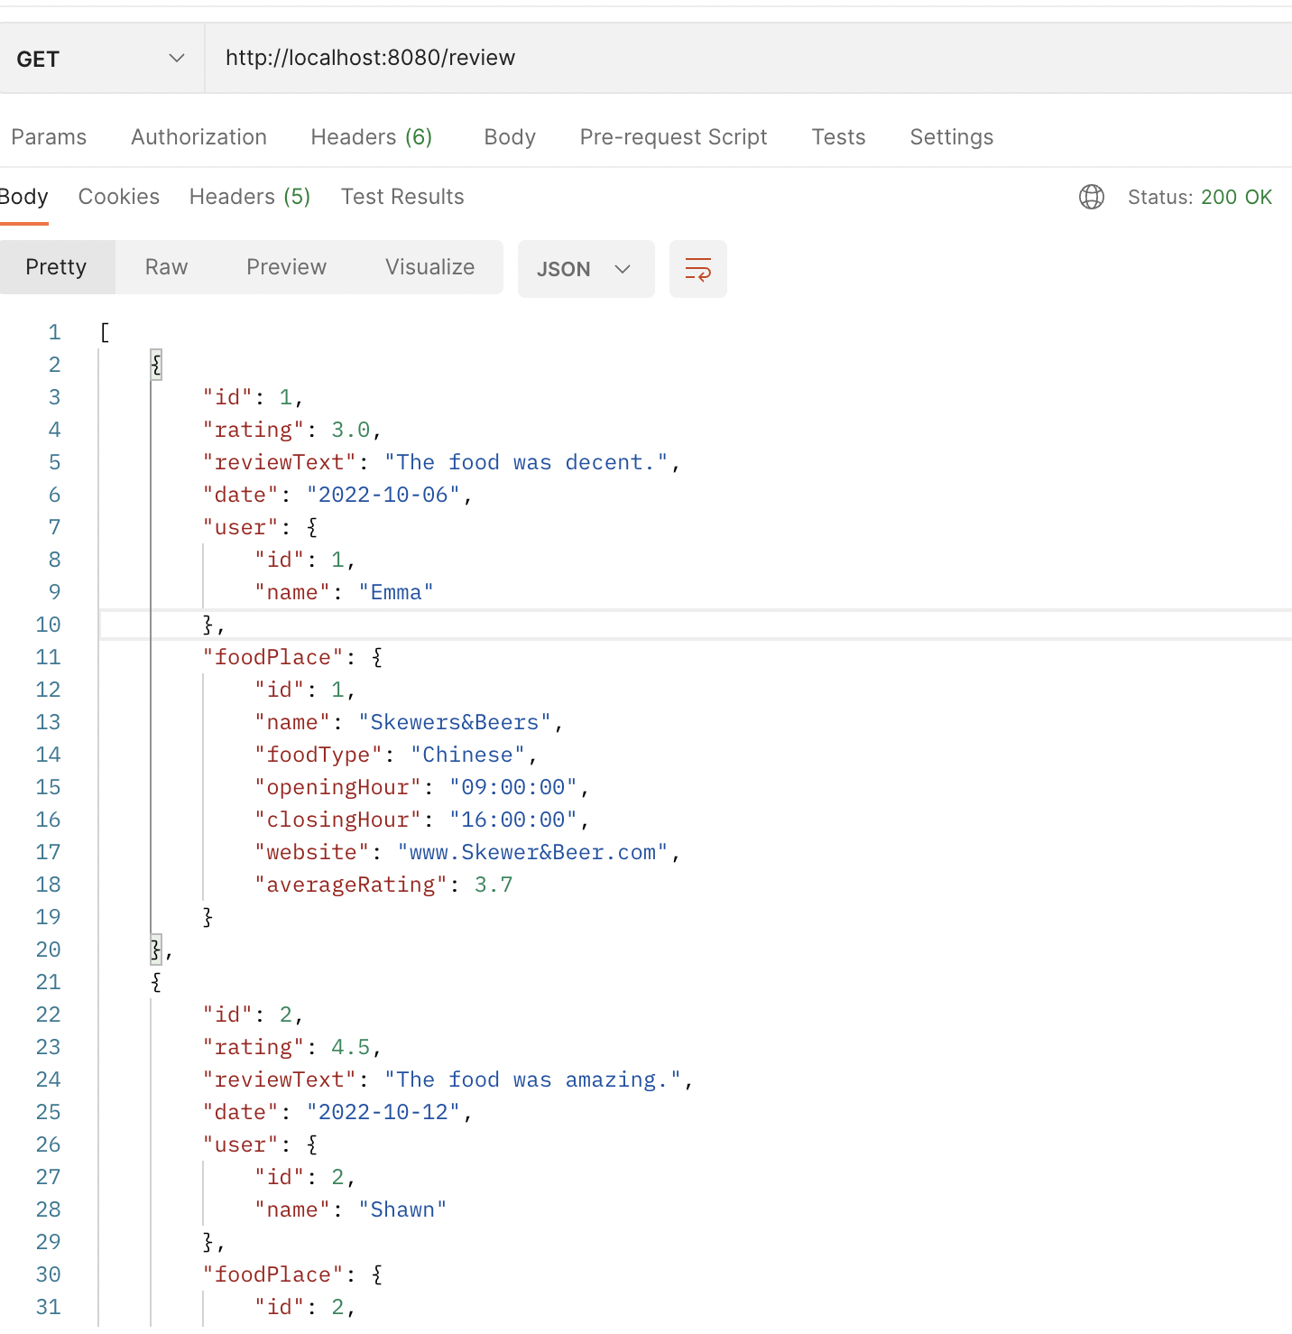The height and width of the screenshot is (1334, 1292).
Task: Open the Params tab
Action: click(49, 137)
